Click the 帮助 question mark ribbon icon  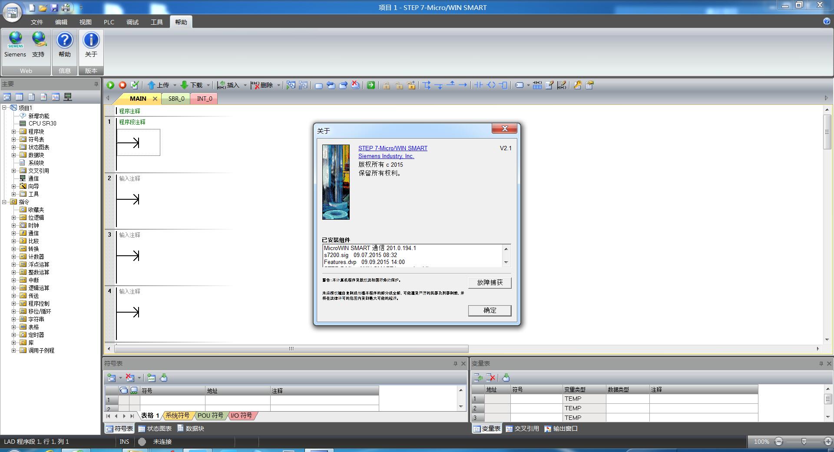pyautogui.click(x=65, y=45)
